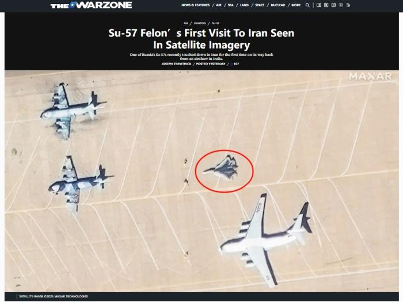Open the YouTube icon in header

pyautogui.click(x=341, y=5)
